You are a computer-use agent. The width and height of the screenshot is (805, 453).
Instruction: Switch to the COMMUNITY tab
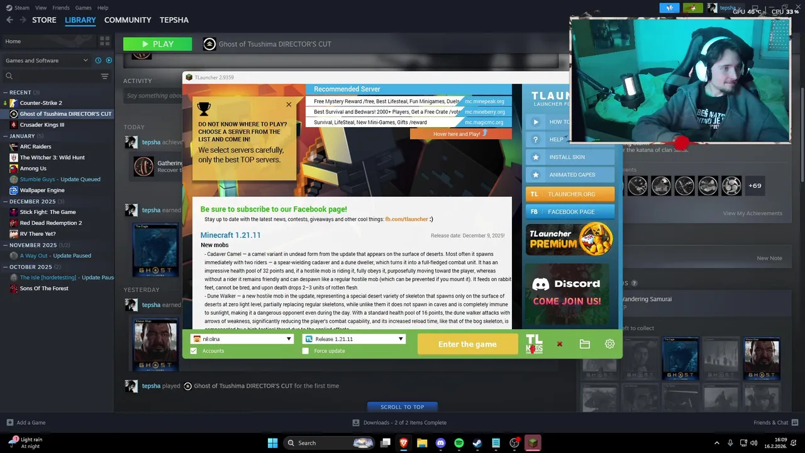pos(128,20)
